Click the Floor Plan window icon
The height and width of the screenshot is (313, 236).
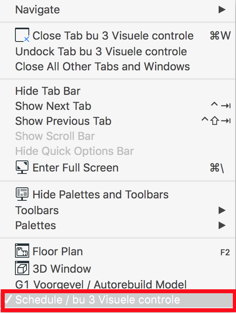(22, 251)
